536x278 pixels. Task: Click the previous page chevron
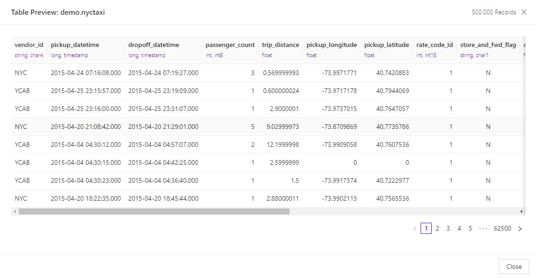point(415,228)
